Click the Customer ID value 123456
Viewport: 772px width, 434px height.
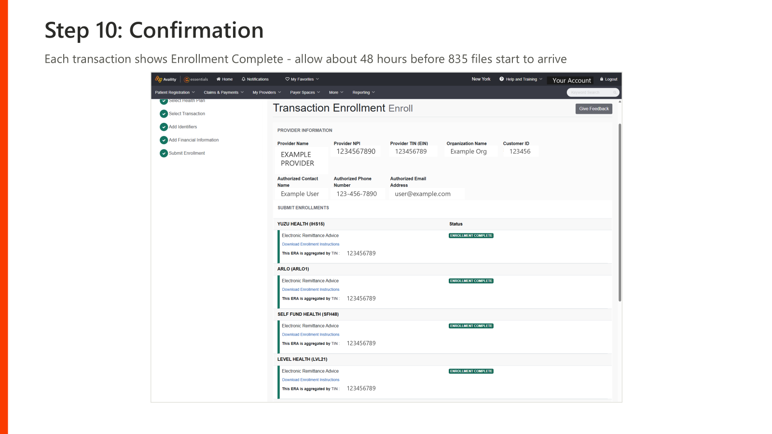coord(520,151)
